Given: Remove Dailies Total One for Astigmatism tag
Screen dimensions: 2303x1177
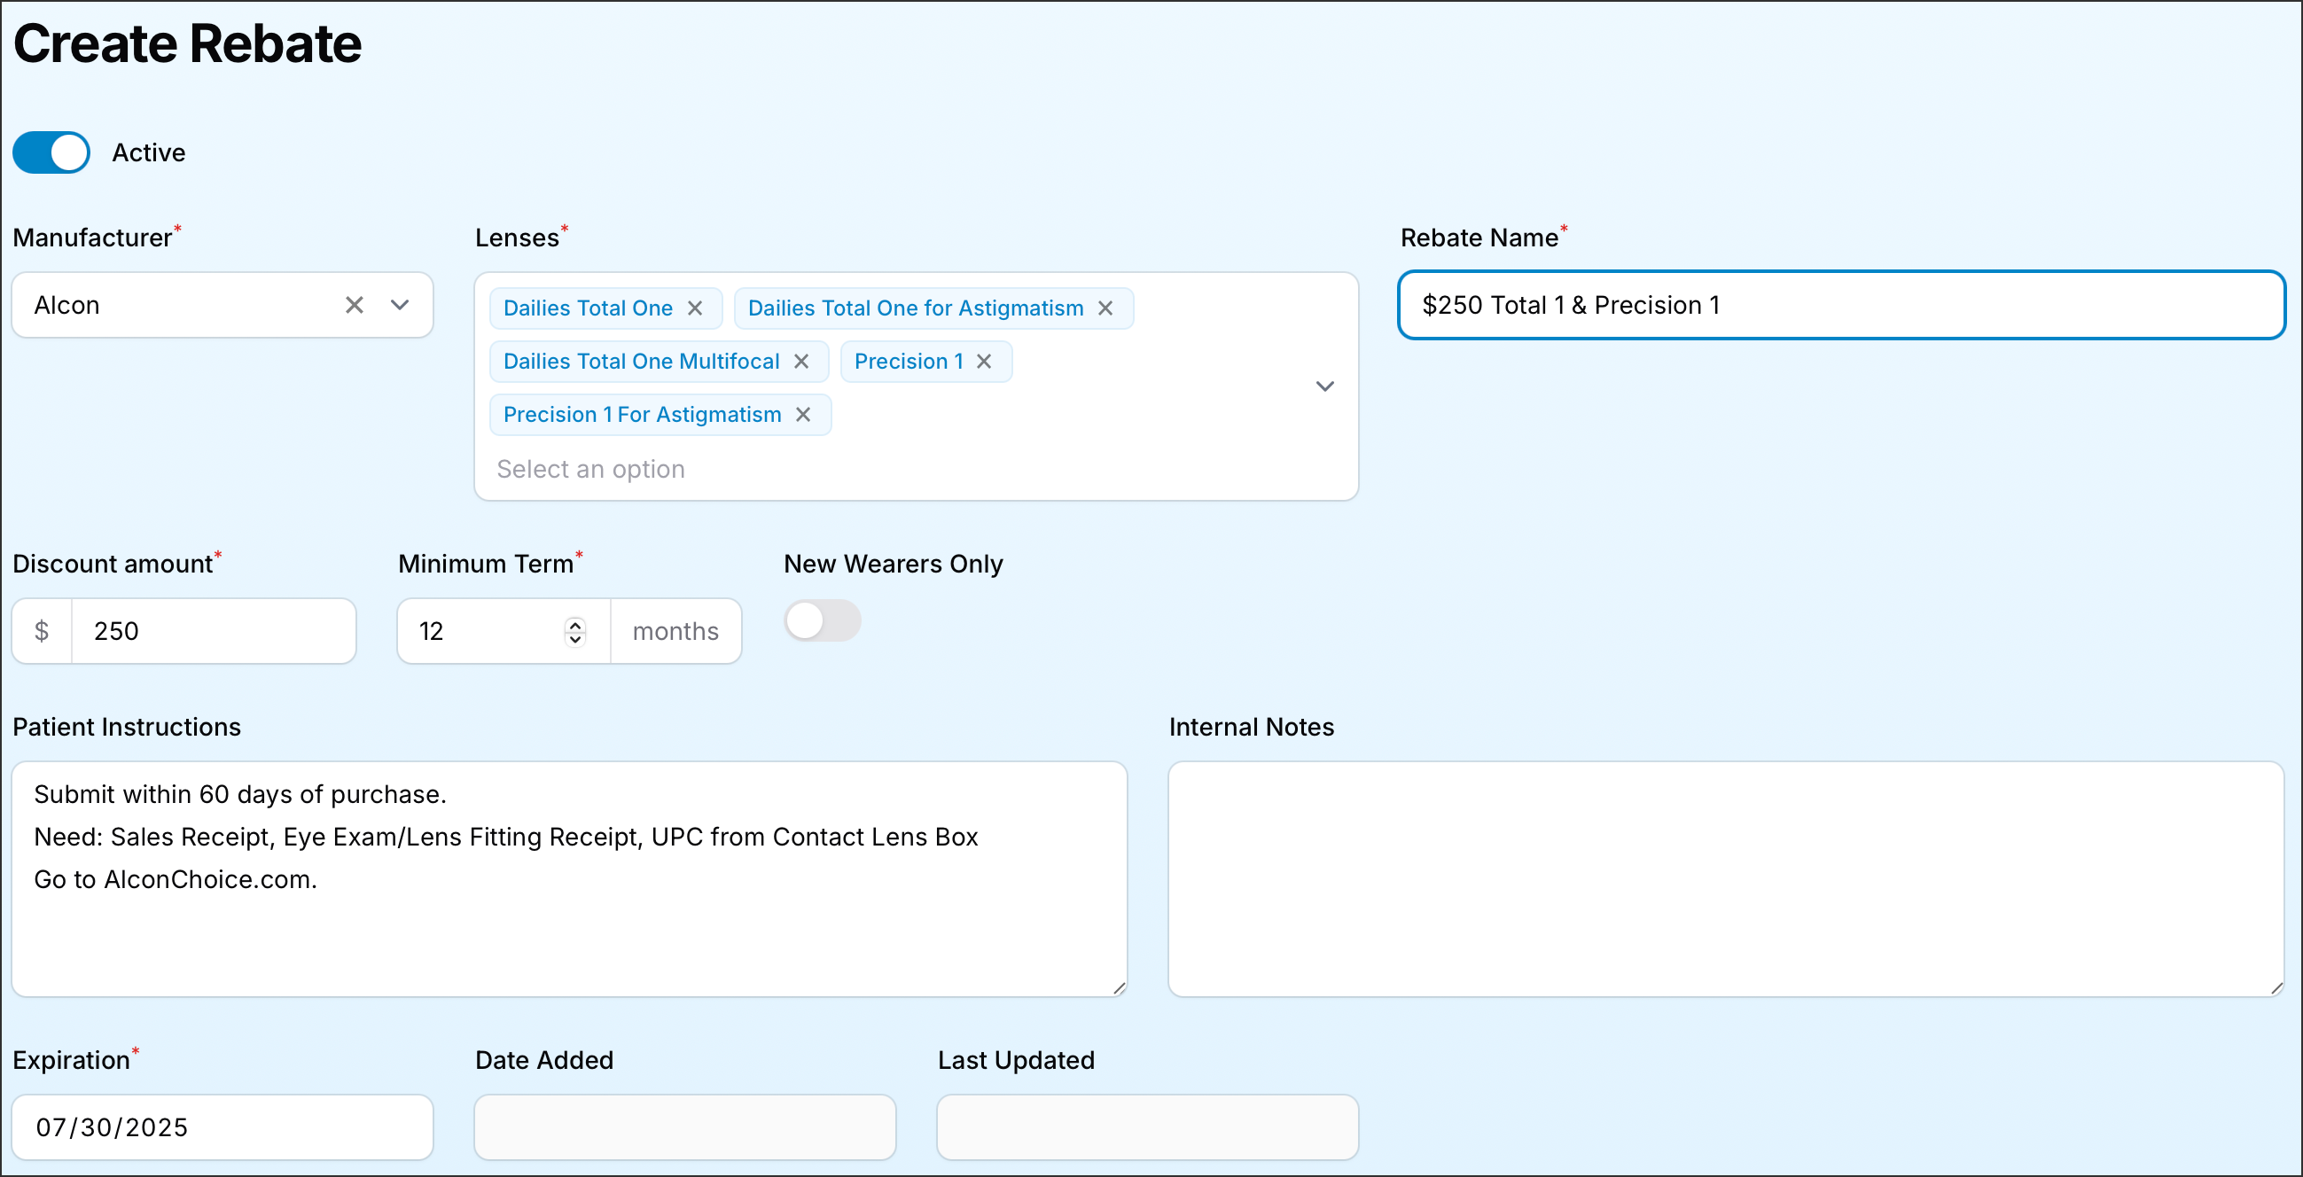Looking at the screenshot, I should coord(1105,308).
